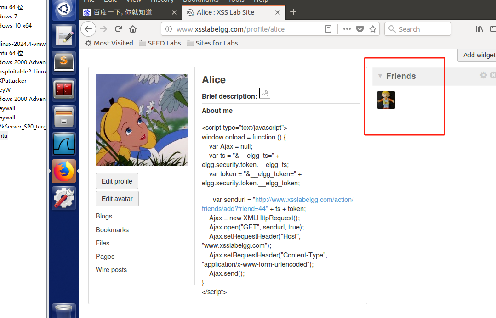Click the Alice profile name heading

pos(214,79)
